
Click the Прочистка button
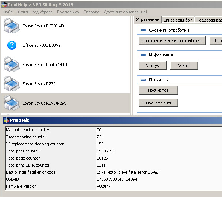point(158,90)
